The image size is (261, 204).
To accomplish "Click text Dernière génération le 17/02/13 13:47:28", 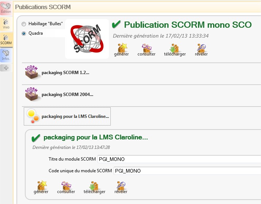I will point(71,147).
